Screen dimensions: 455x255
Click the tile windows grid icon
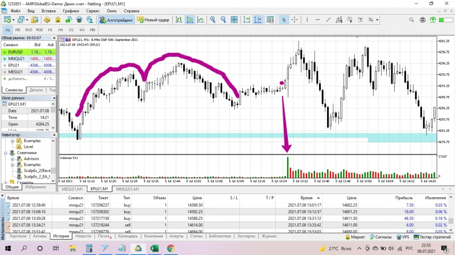pyautogui.click(x=234, y=20)
